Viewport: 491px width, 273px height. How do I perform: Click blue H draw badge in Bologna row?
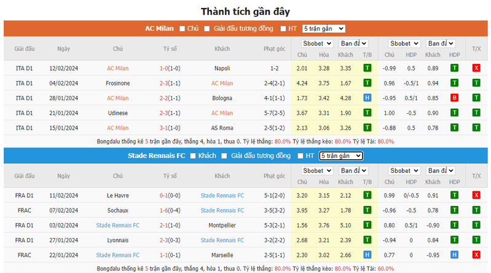click(x=367, y=98)
